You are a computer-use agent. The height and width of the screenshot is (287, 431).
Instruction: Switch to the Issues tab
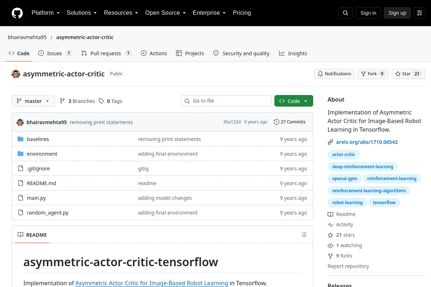(x=55, y=53)
